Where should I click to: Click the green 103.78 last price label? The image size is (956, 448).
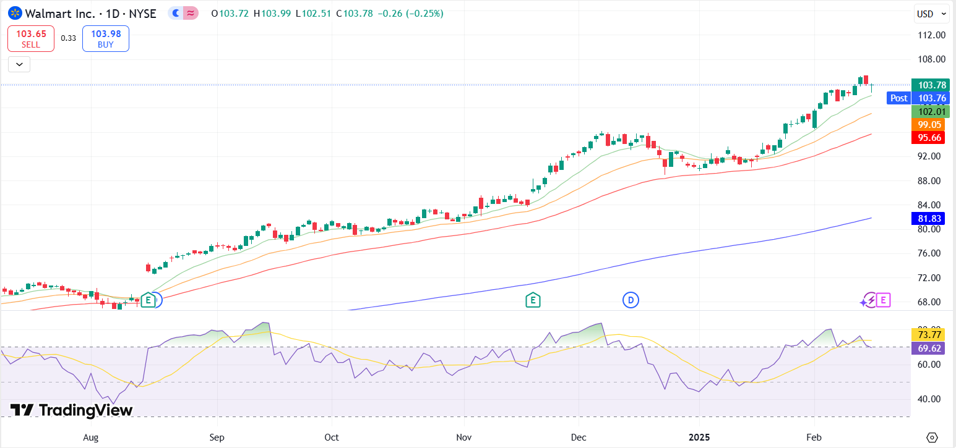[x=932, y=85]
